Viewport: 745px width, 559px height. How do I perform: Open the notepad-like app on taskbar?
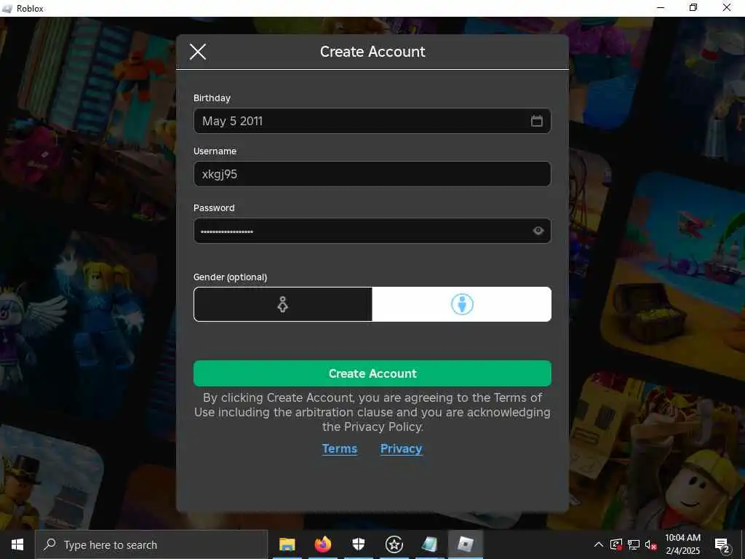click(x=429, y=544)
